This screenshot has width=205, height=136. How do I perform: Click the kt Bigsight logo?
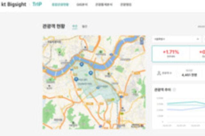click(13, 5)
